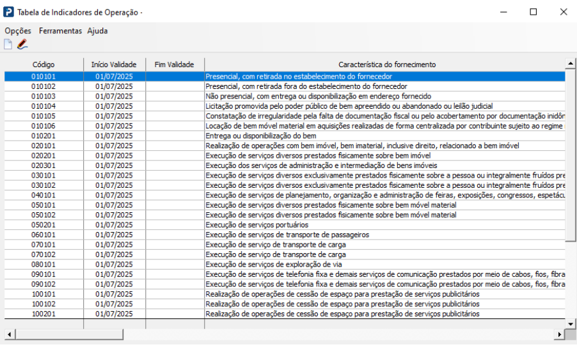Screen dimensions: 577x347
Task: Click 'Constatação de irregularidade' description
Action: 385,116
